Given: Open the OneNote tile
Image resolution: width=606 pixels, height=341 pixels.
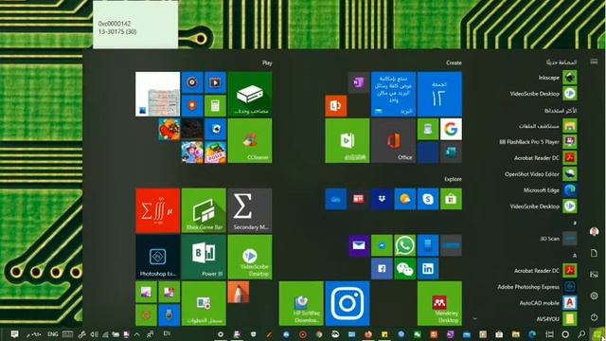Looking at the screenshot, I should (x=359, y=82).
